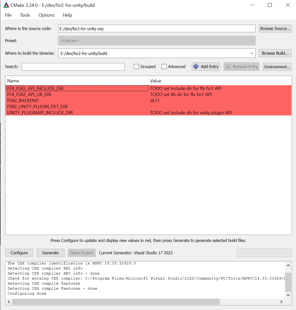Select the FSR2_BACKEND entry row
296x310 pixels.
pyautogui.click(x=23, y=101)
